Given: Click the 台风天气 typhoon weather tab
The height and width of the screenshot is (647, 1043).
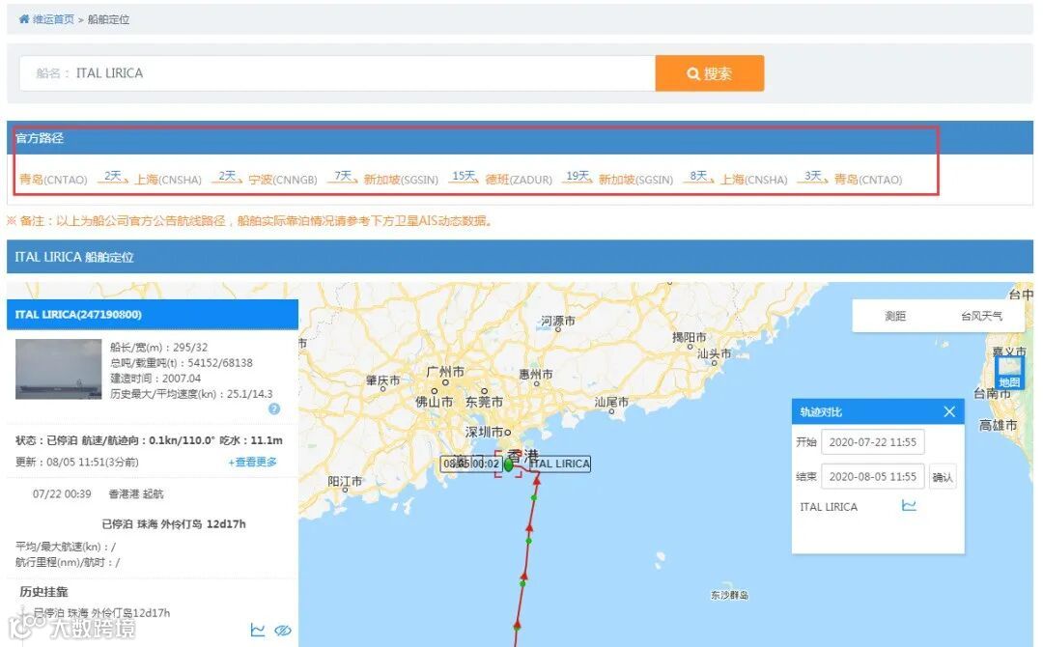Looking at the screenshot, I should tap(981, 316).
